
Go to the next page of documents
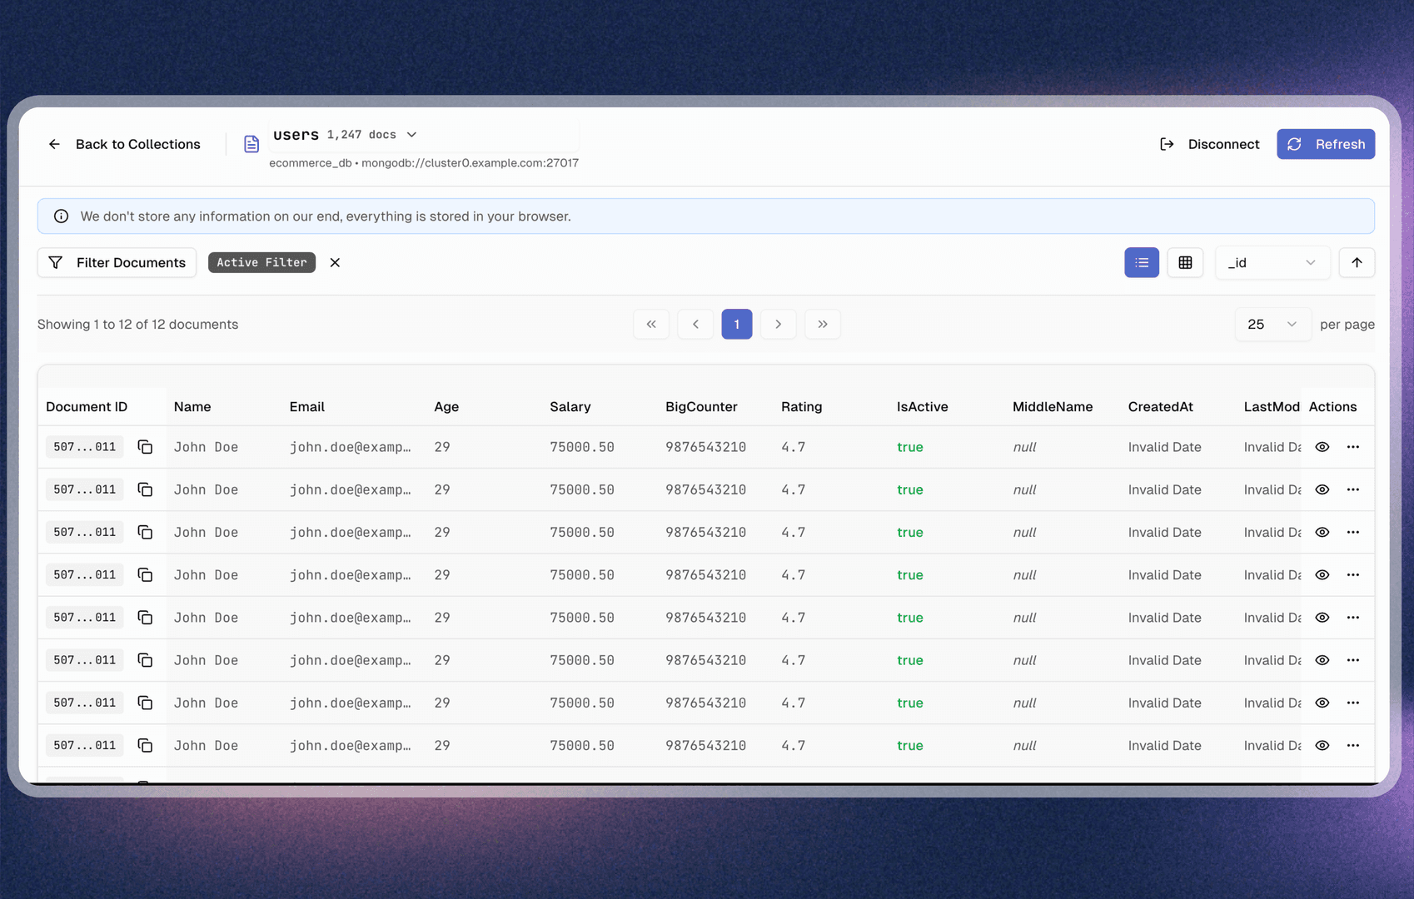[x=778, y=325]
